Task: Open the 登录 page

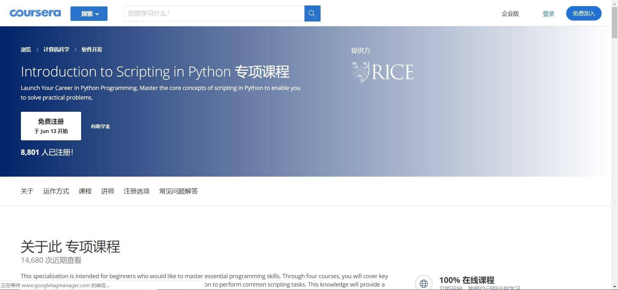Action: pos(548,13)
